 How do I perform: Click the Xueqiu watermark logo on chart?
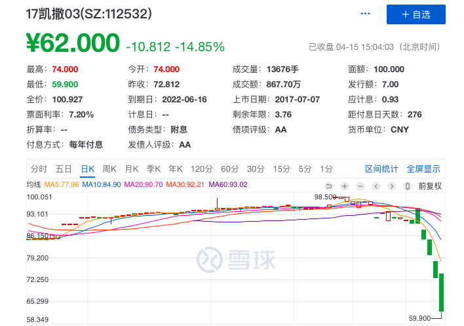point(231,260)
